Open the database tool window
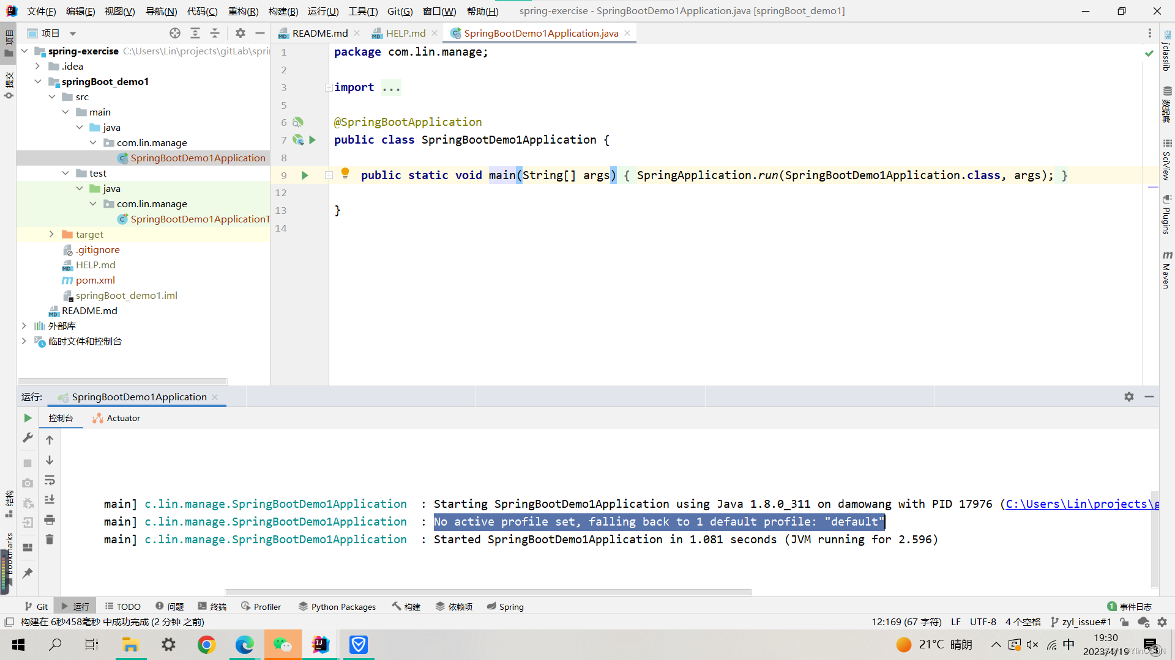 [x=1167, y=105]
